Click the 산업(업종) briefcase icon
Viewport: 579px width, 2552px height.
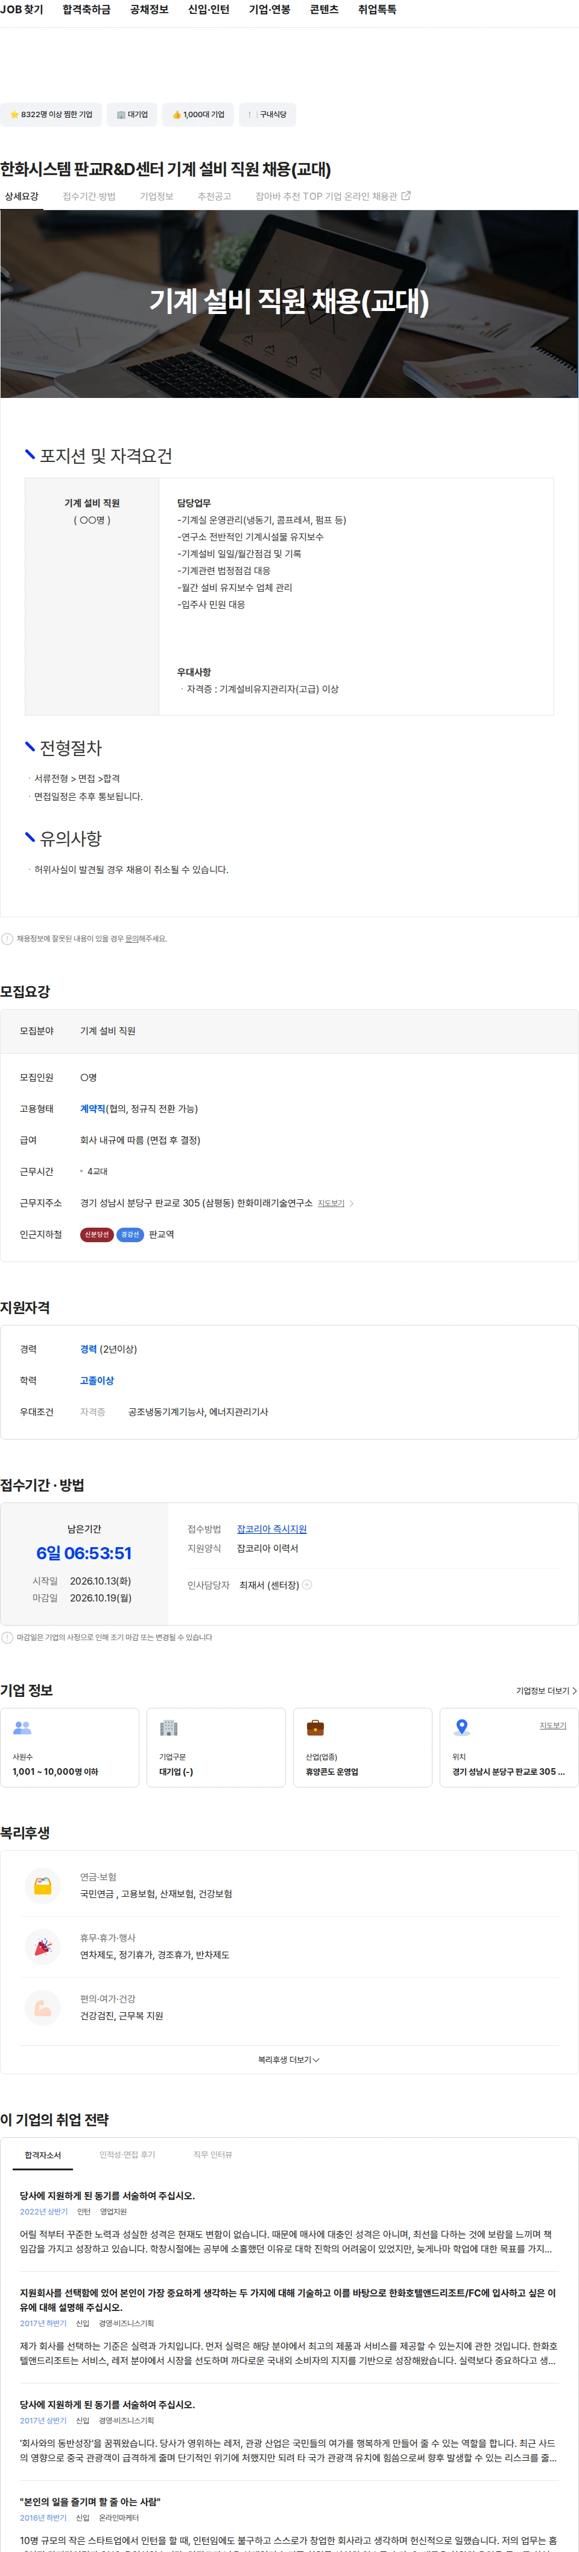pyautogui.click(x=315, y=1728)
